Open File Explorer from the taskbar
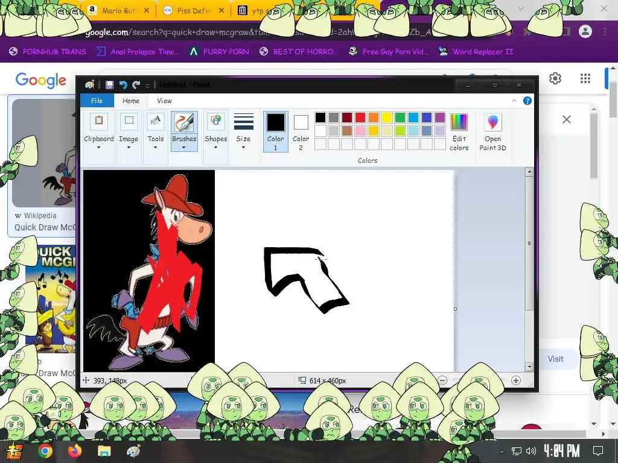618x463 pixels. coord(104,451)
